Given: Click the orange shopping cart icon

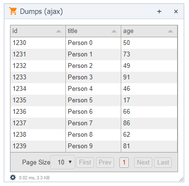Looking at the screenshot, I should [13, 11].
